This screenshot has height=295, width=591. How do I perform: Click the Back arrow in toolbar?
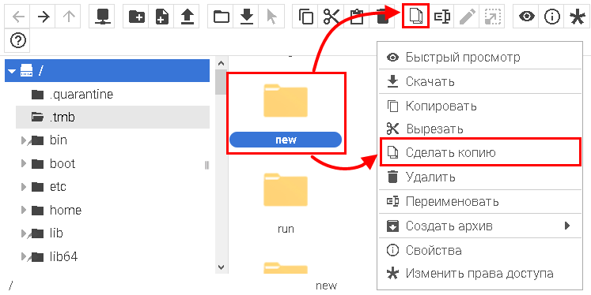[x=17, y=17]
